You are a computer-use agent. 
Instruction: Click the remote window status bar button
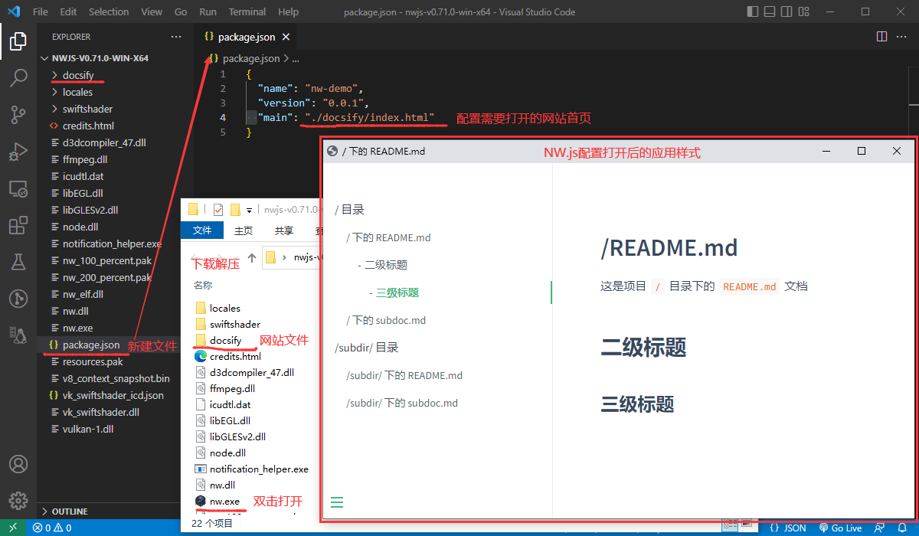click(13, 528)
